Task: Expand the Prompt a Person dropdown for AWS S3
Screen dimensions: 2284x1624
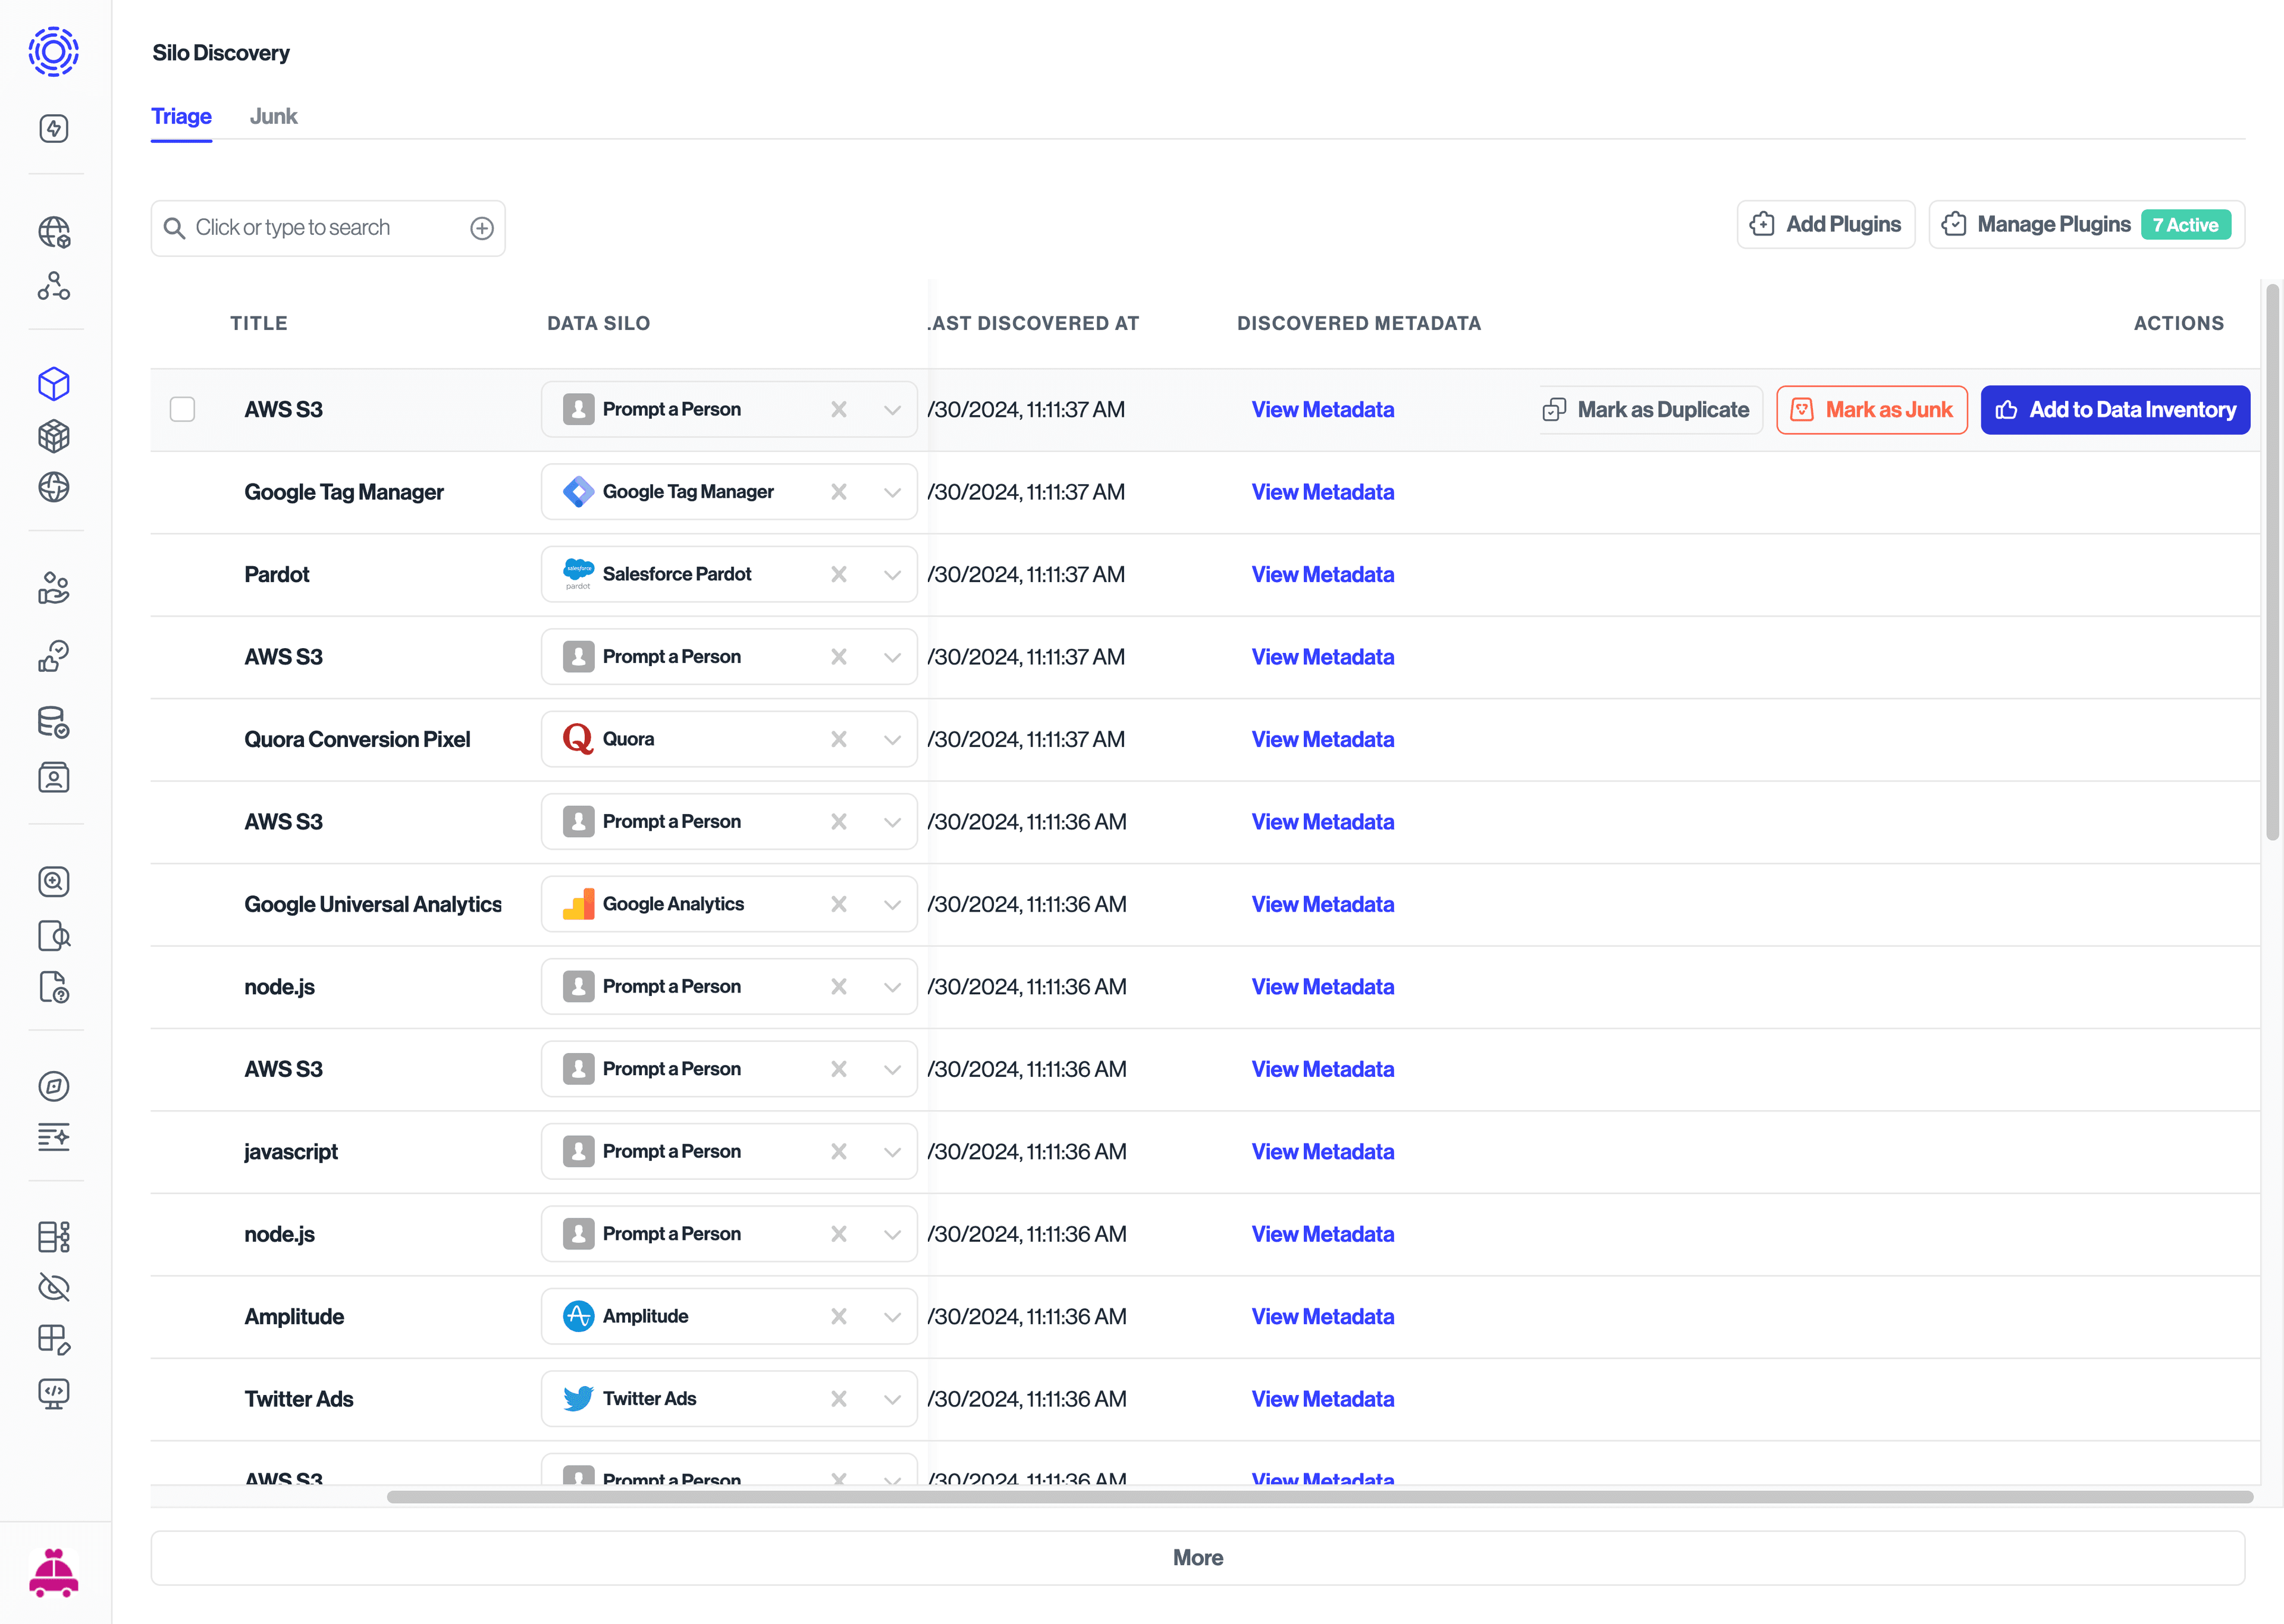Action: [890, 409]
